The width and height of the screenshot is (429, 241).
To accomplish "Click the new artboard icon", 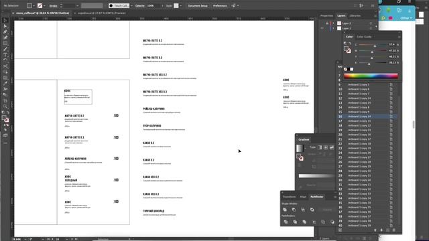I will tap(387, 230).
